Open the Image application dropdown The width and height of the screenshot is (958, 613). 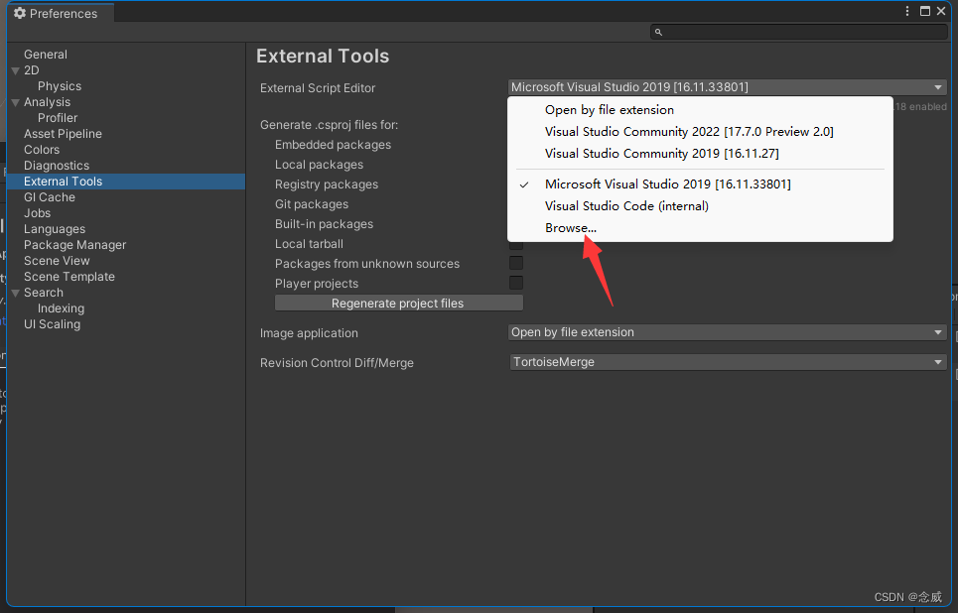tap(727, 332)
